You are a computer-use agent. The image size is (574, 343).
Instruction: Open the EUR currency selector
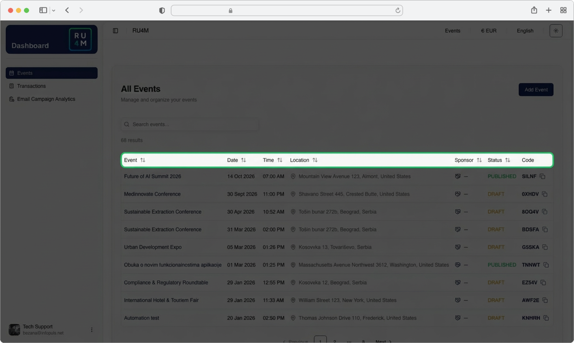tap(489, 31)
